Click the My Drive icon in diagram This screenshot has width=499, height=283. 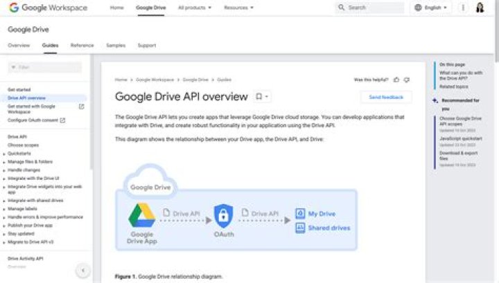click(300, 213)
